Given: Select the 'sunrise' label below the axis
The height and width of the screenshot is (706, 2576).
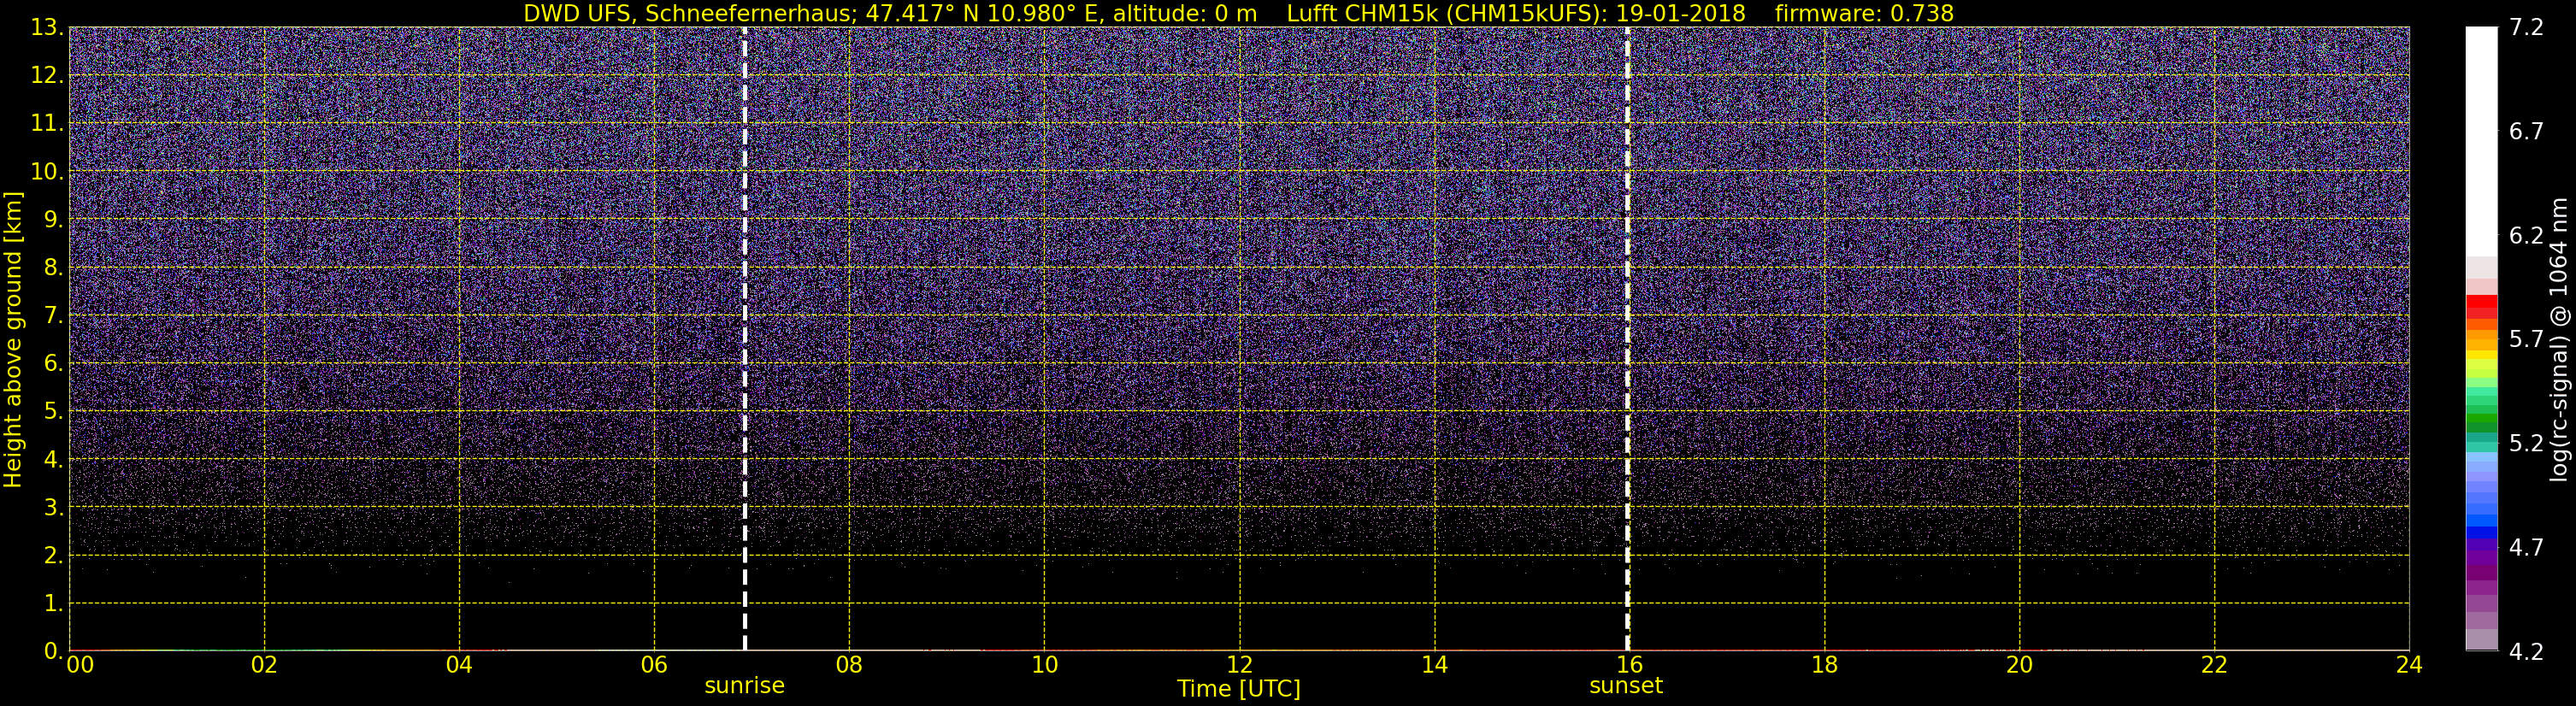Looking at the screenshot, I should pos(745,686).
